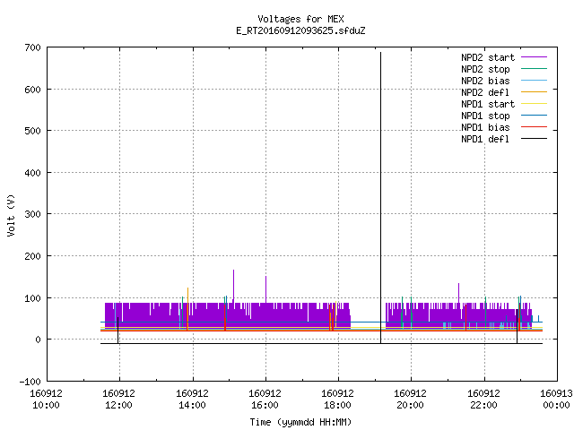Click the green NPD2 stop legend line
The height and width of the screenshot is (430, 574).
[534, 69]
